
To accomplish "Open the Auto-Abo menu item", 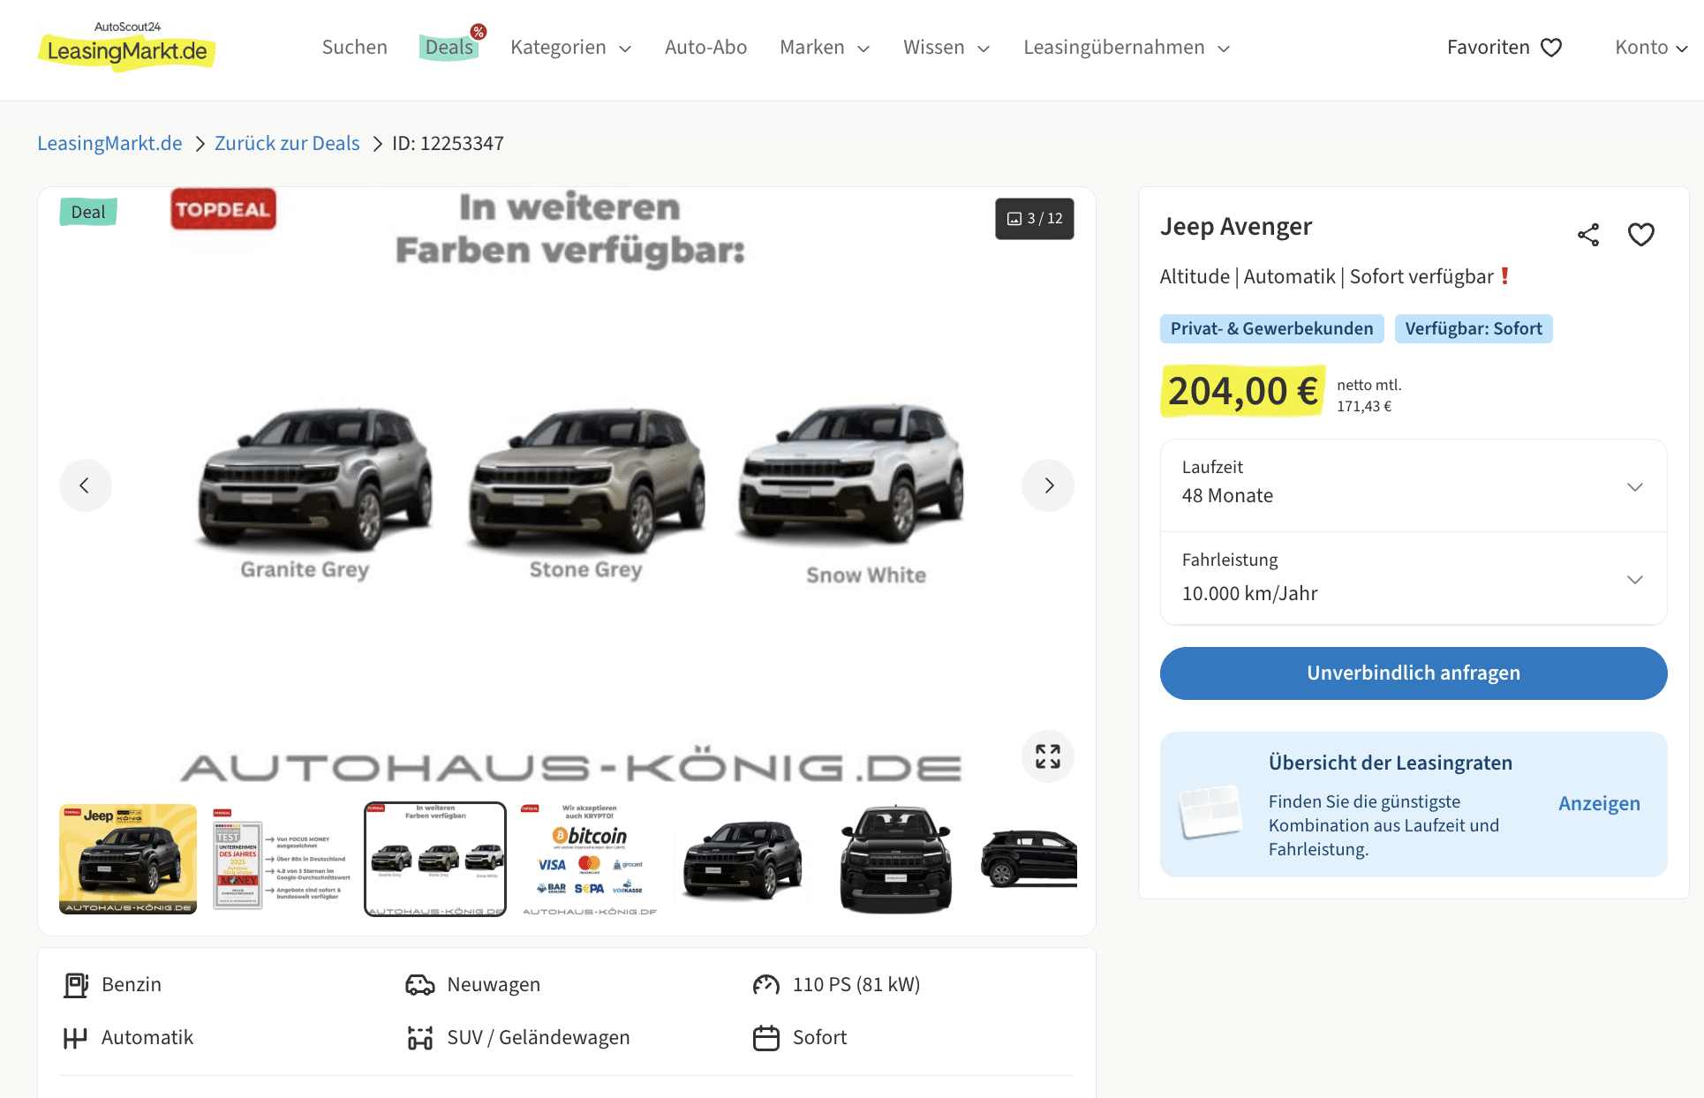I will coord(705,48).
